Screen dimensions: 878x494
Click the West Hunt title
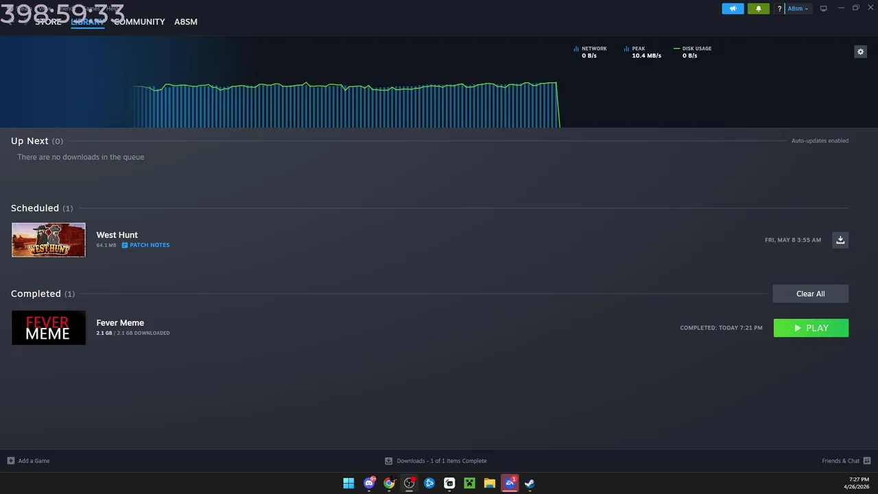coord(117,235)
